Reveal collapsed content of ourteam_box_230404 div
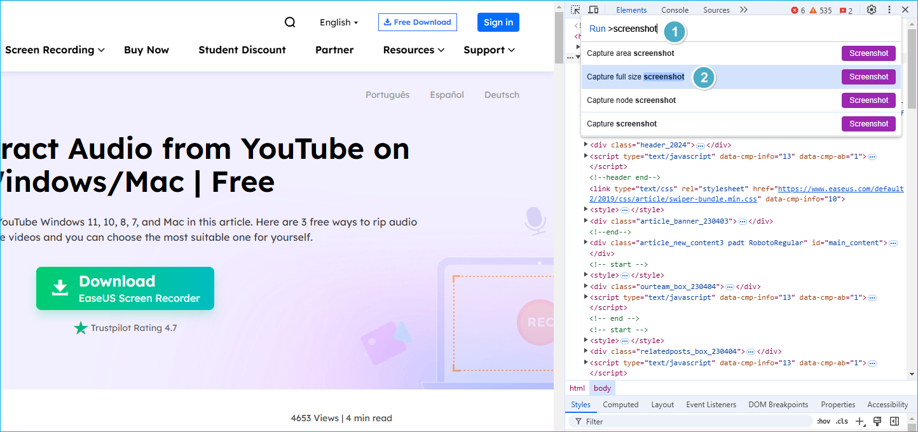The width and height of the screenshot is (918, 432). tap(730, 287)
